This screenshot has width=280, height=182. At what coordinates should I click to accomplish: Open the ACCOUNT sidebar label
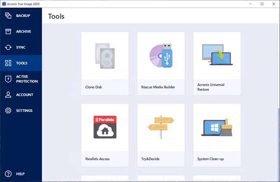tap(25, 95)
